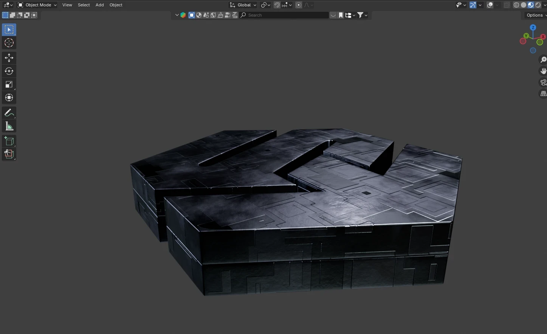This screenshot has height=334, width=547.
Task: Toggle the camera view icon
Action: (543, 82)
